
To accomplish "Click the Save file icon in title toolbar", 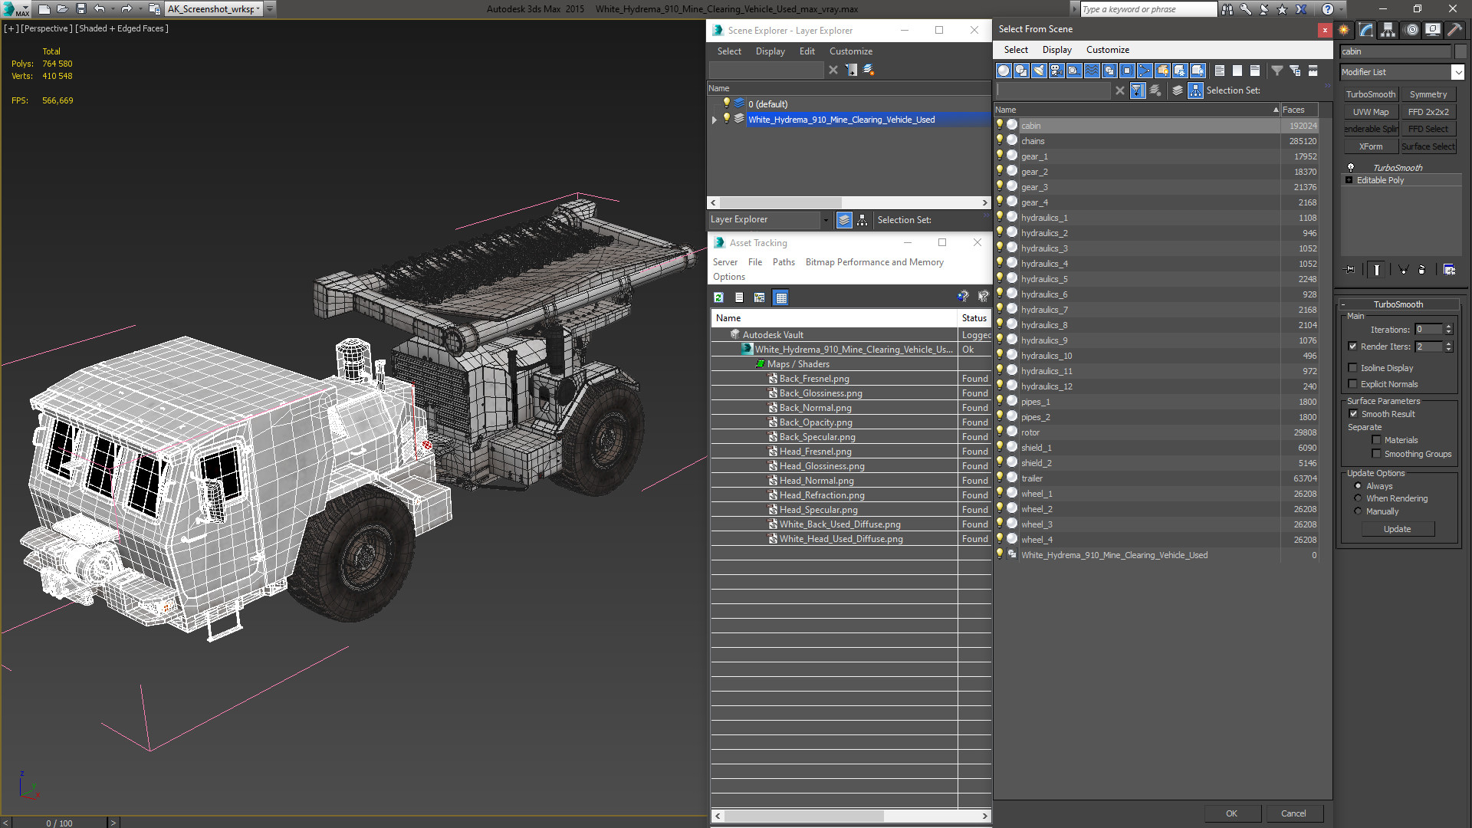I will point(80,8).
